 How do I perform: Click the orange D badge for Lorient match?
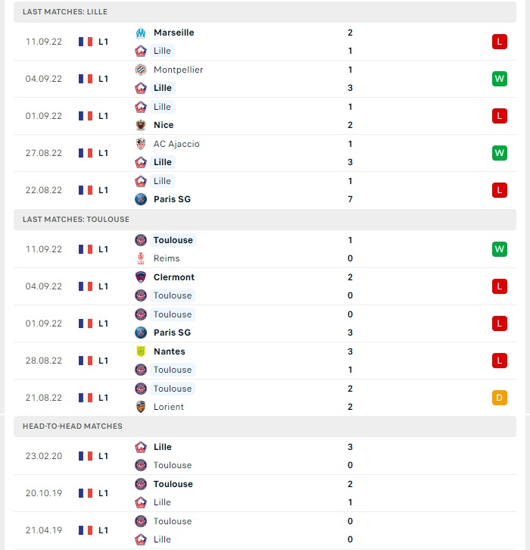point(499,398)
